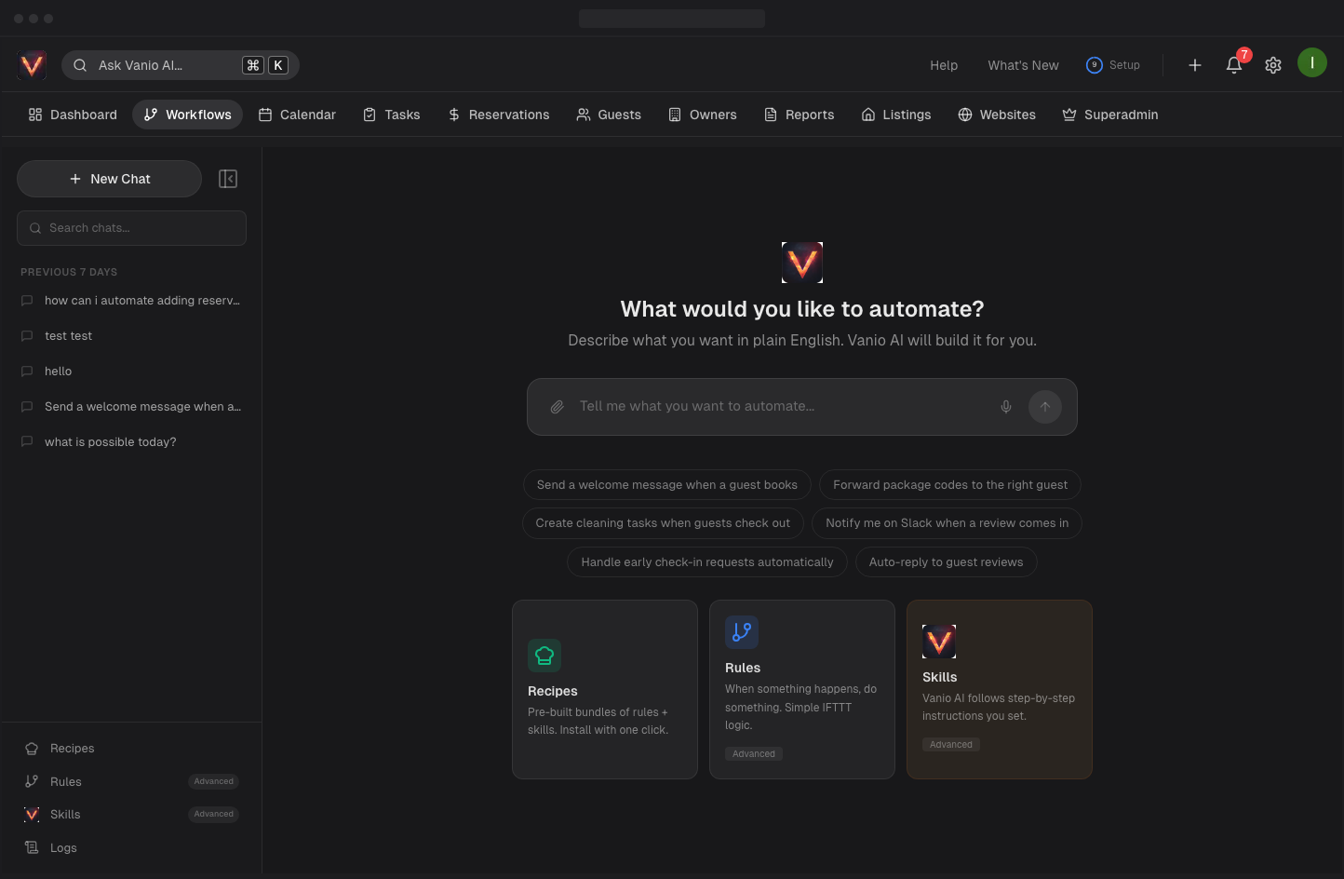
Task: Select 'Auto-reply to guest reviews' suggestion
Action: point(946,562)
